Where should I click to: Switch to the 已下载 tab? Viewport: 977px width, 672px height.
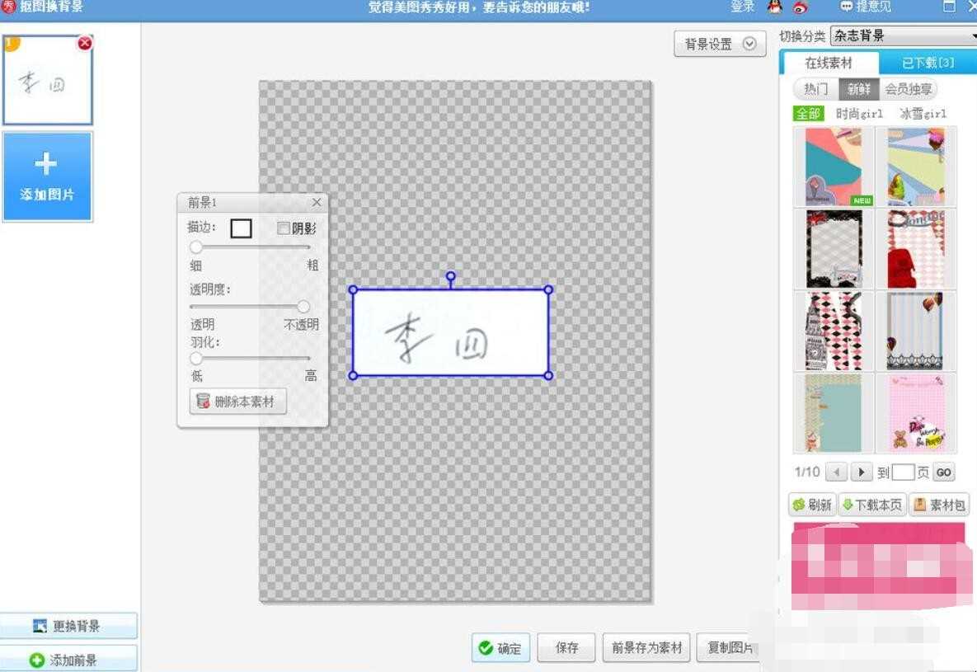(x=928, y=63)
